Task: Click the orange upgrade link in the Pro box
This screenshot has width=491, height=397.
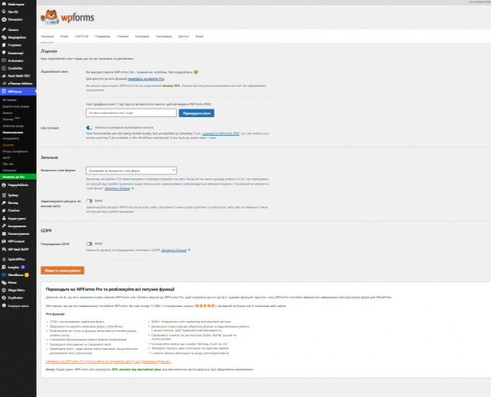Action: tap(108, 361)
